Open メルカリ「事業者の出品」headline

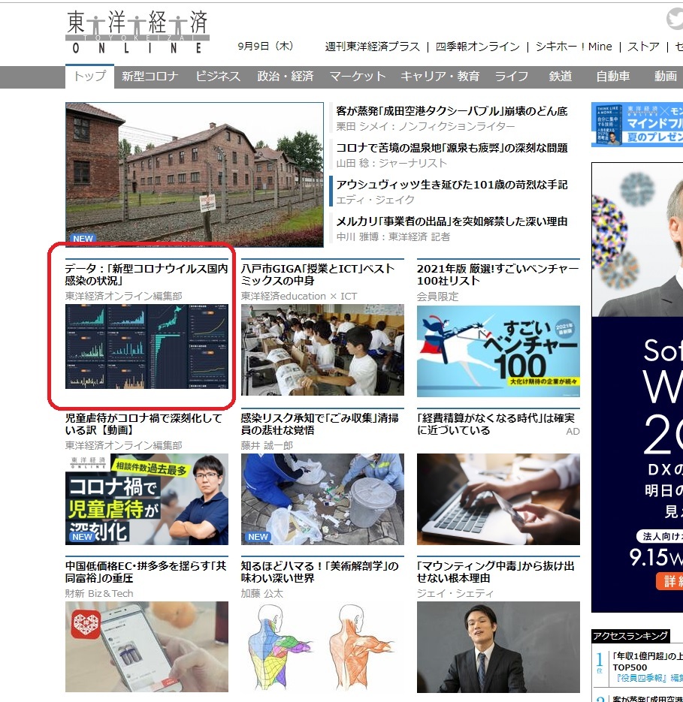point(452,221)
